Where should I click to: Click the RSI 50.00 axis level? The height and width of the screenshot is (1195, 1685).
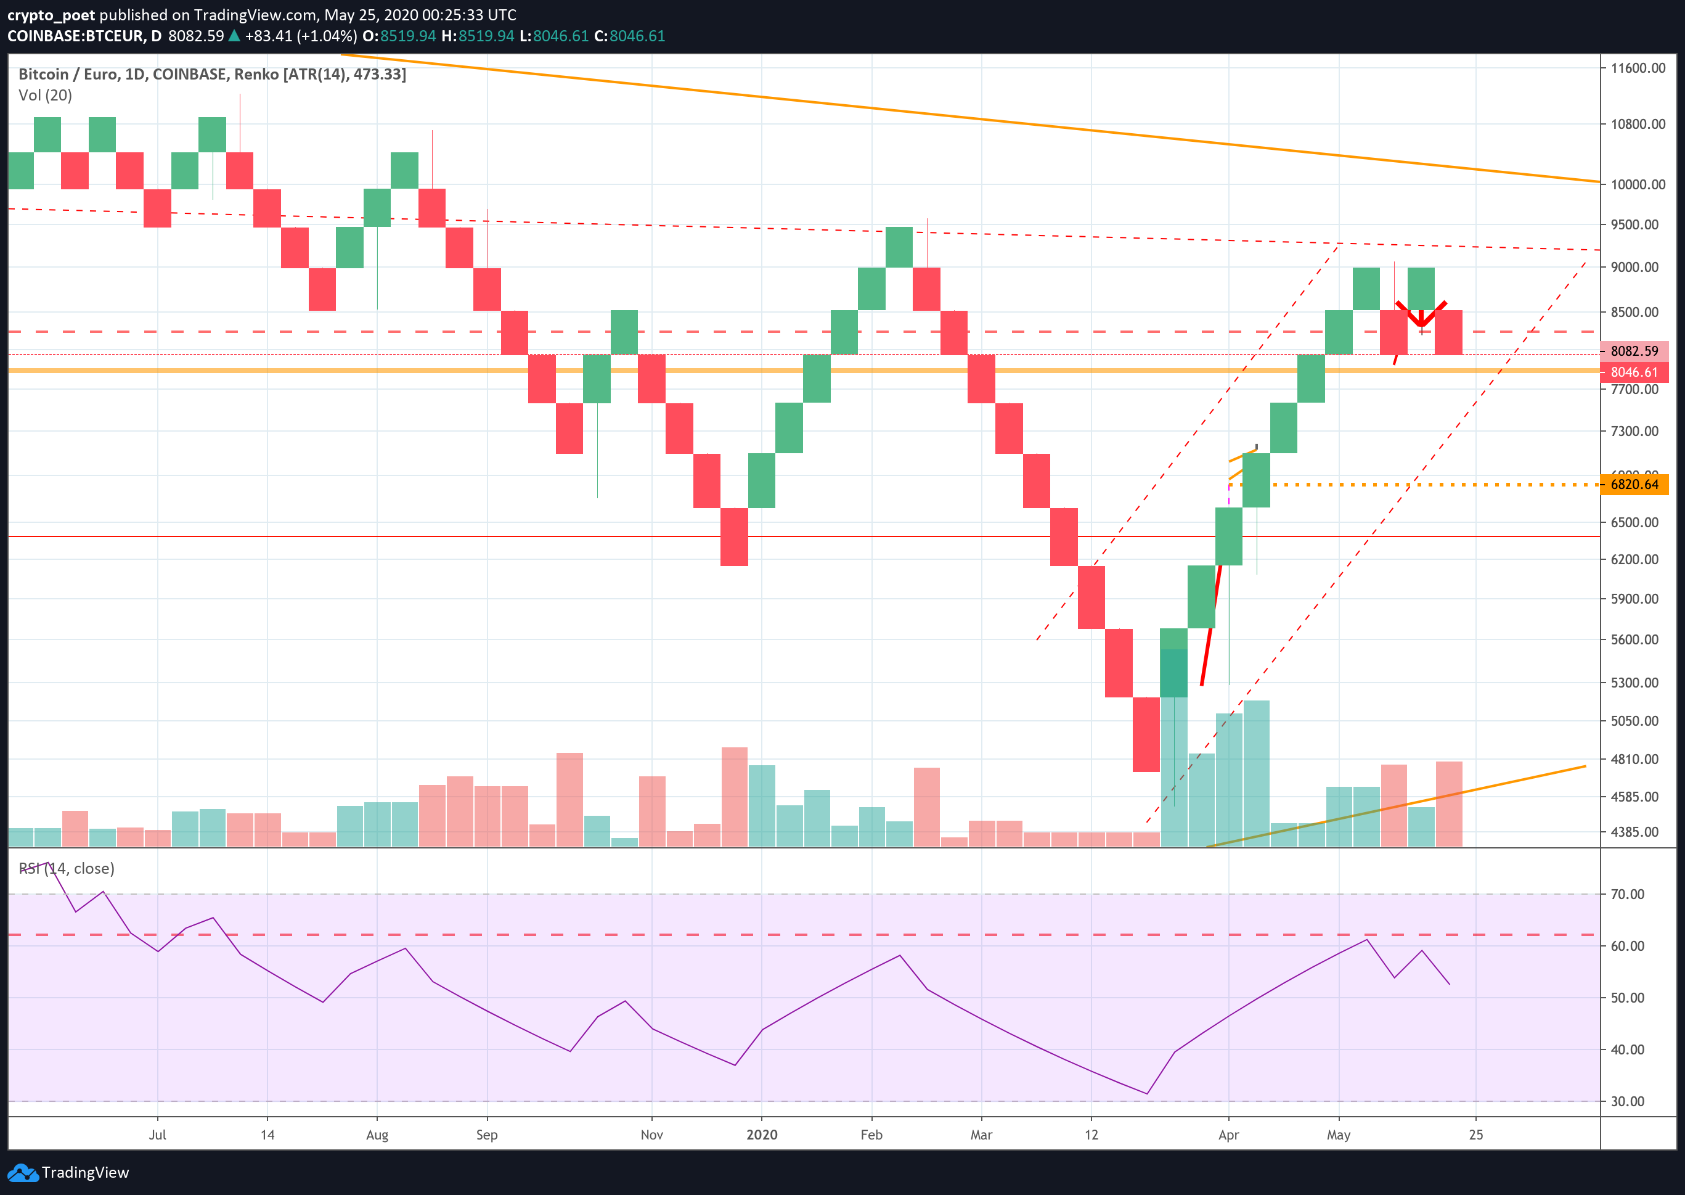click(x=1627, y=998)
